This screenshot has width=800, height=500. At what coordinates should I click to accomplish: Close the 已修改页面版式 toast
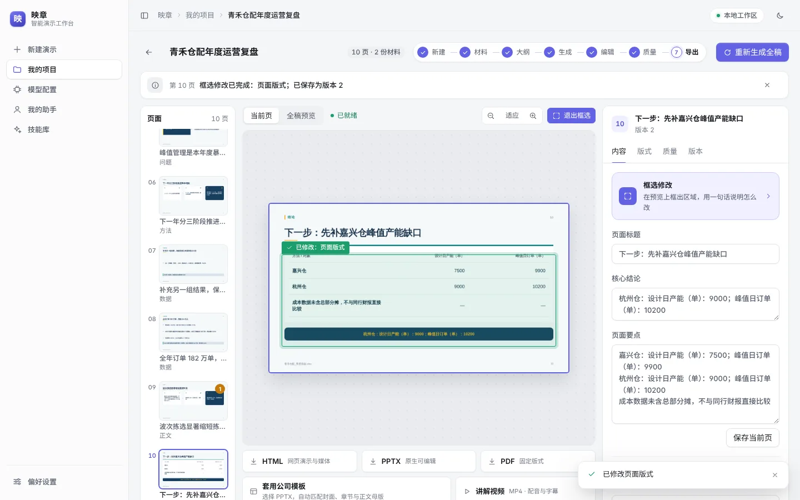tap(775, 475)
